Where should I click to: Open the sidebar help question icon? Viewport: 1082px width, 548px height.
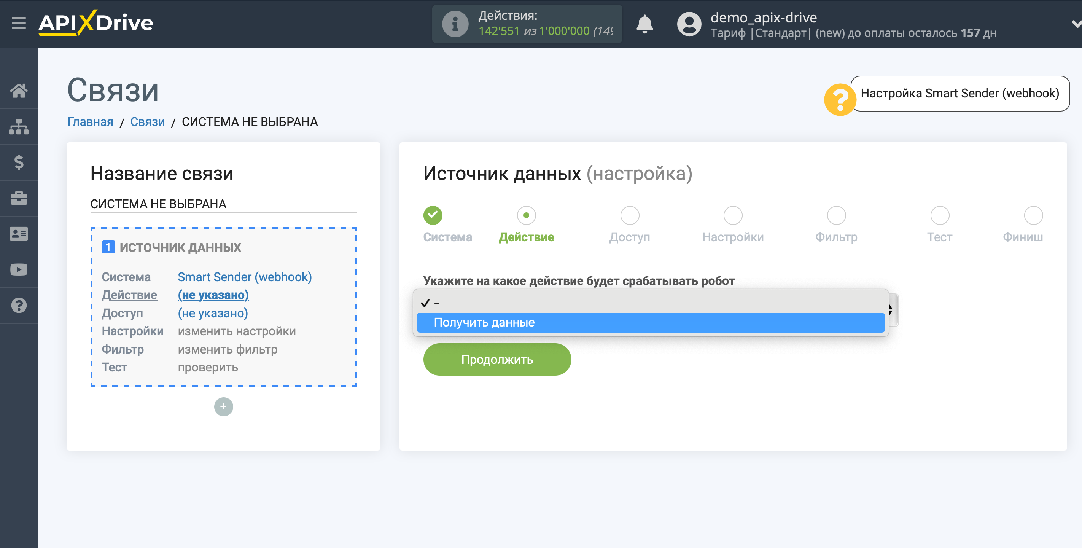tap(19, 306)
